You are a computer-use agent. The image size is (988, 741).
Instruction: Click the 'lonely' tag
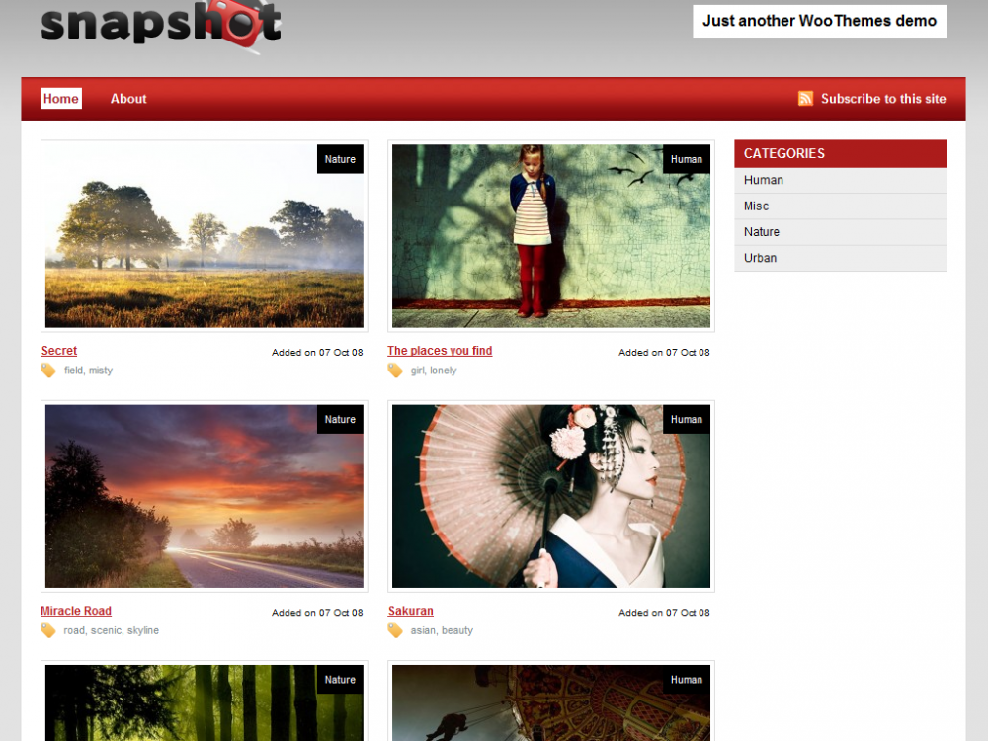pos(444,370)
